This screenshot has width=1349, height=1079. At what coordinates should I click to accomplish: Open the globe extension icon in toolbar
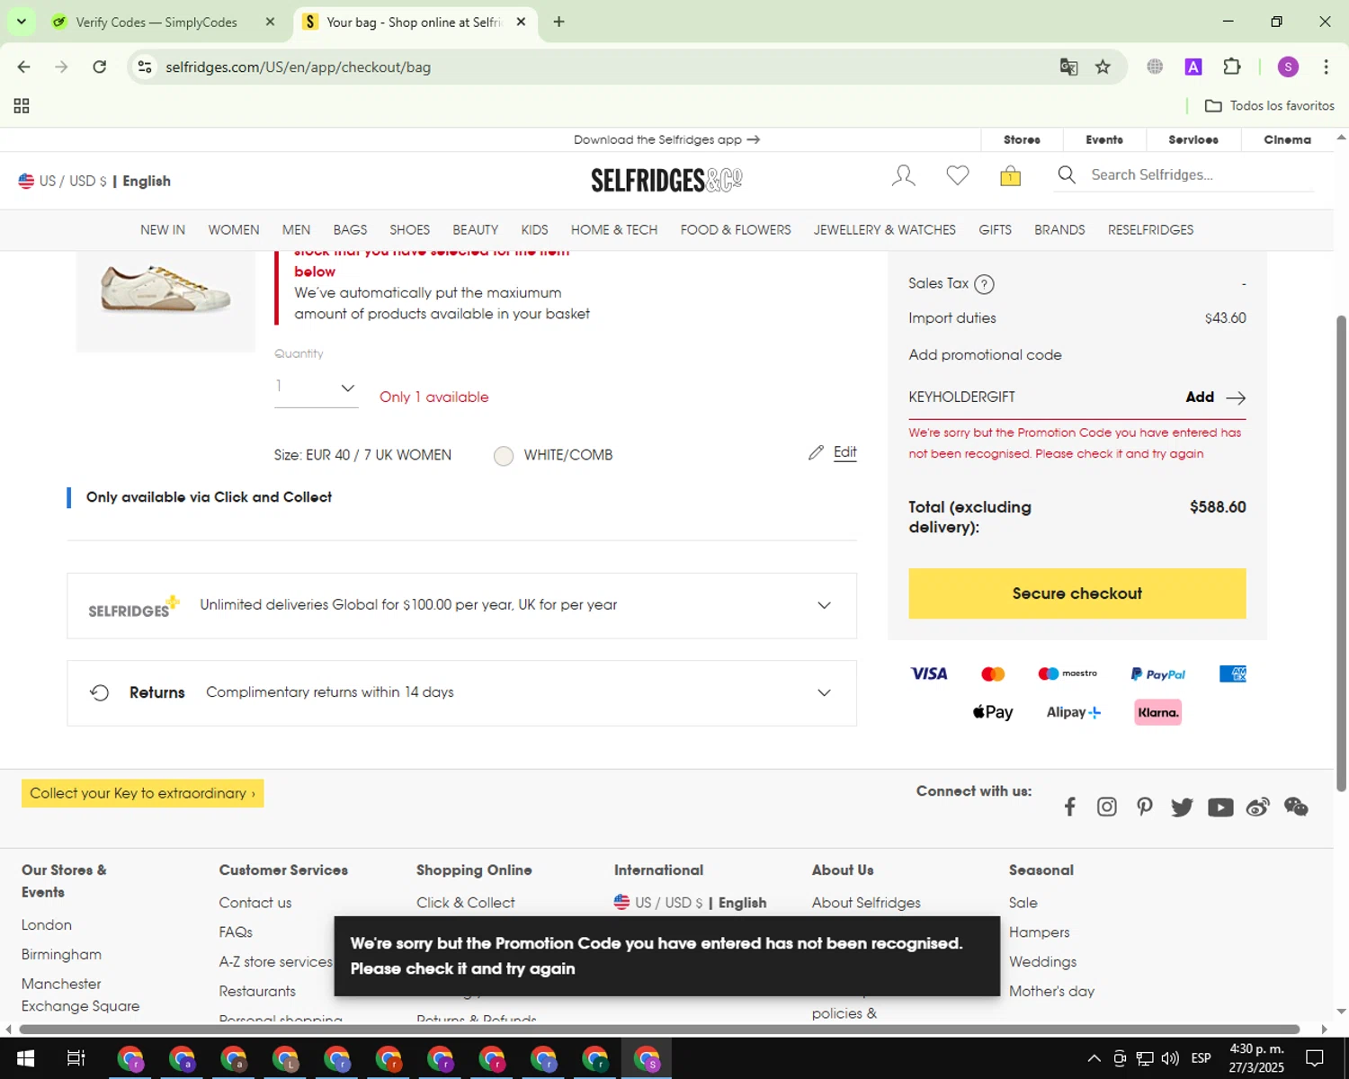(x=1155, y=67)
